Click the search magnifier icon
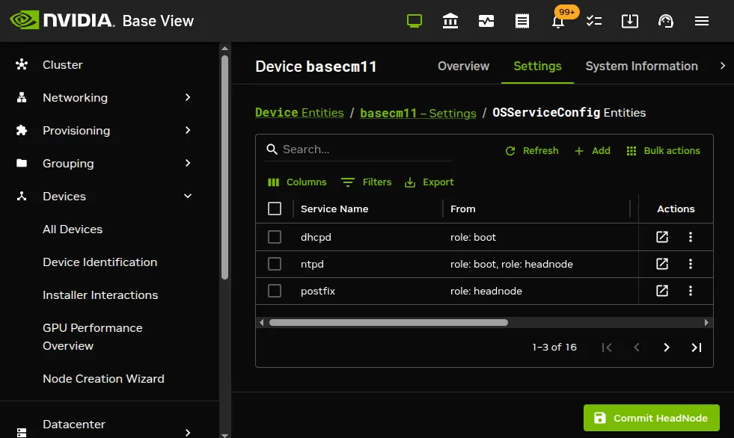This screenshot has width=734, height=438. (272, 149)
